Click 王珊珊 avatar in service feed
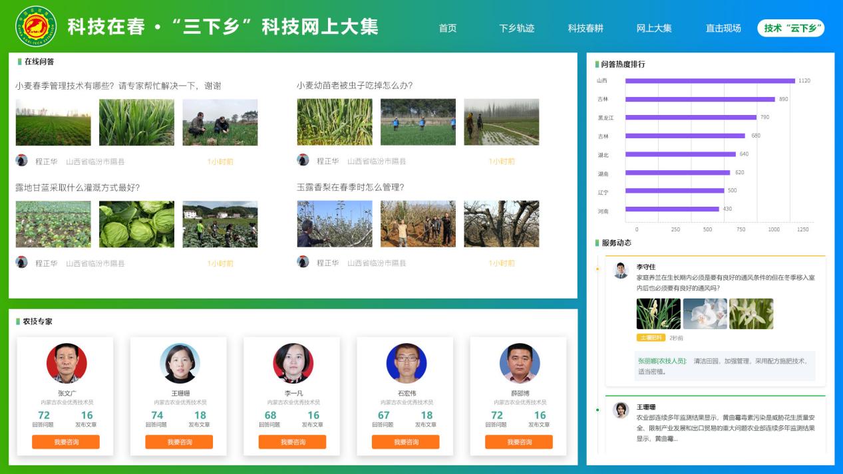Screen dimensions: 843x474 621,410
